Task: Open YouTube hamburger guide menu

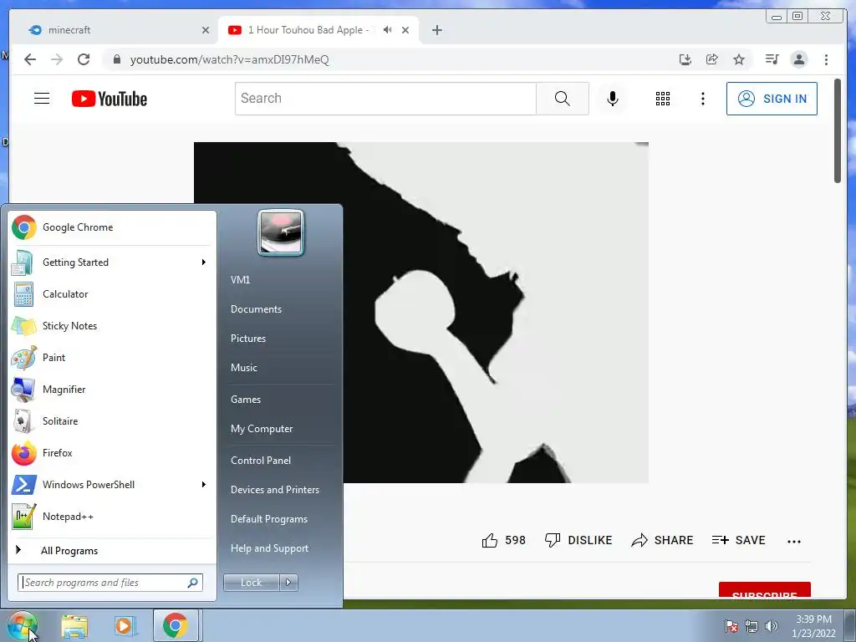Action: tap(42, 99)
